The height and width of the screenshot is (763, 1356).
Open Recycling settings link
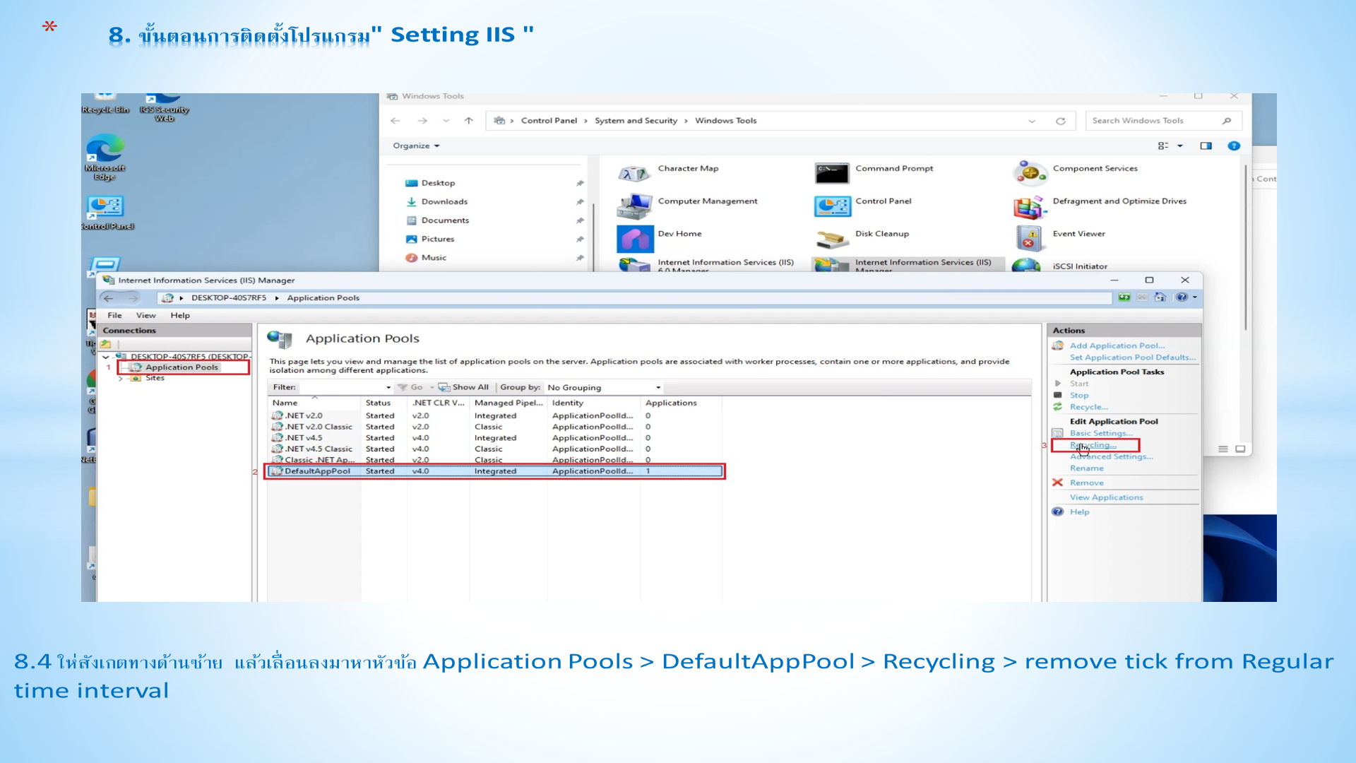tap(1093, 445)
